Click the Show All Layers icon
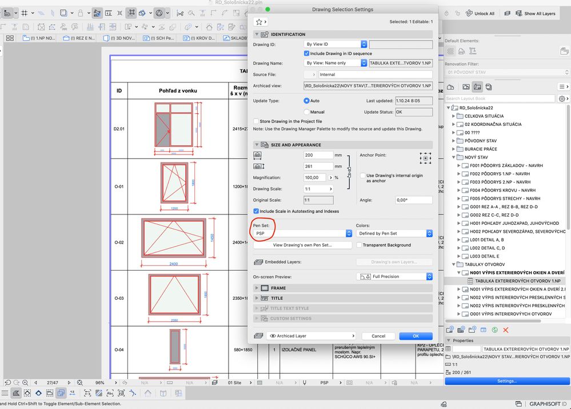The image size is (571, 409). (517, 13)
